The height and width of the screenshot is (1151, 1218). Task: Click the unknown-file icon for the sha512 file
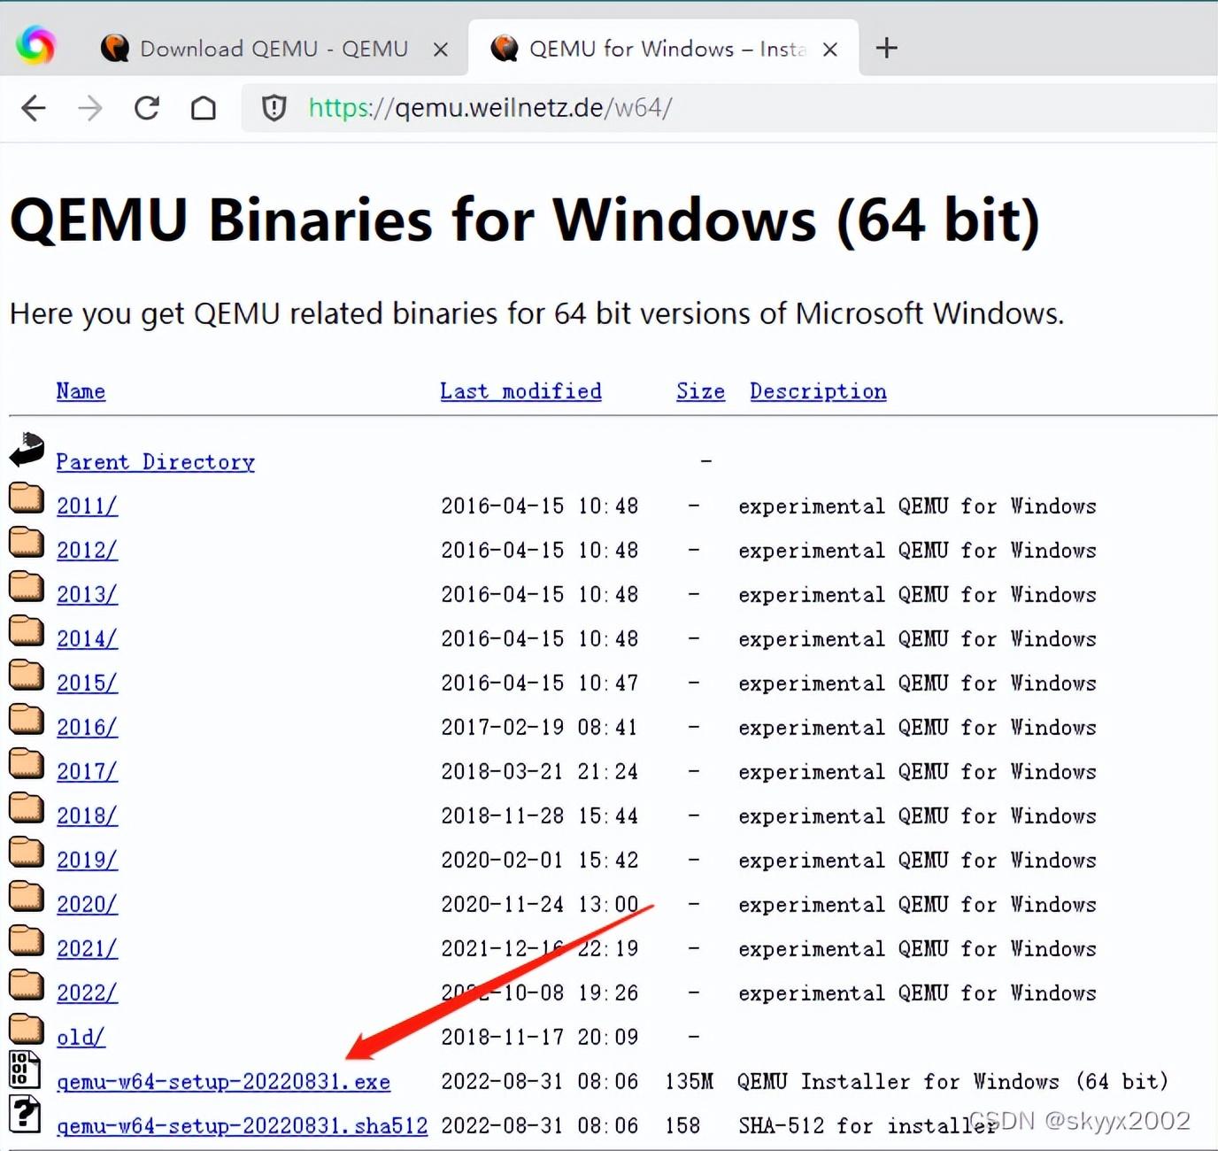click(25, 1114)
